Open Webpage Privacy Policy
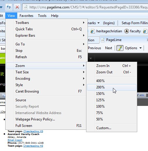The width and height of the screenshot is (148, 151). coord(46,119)
